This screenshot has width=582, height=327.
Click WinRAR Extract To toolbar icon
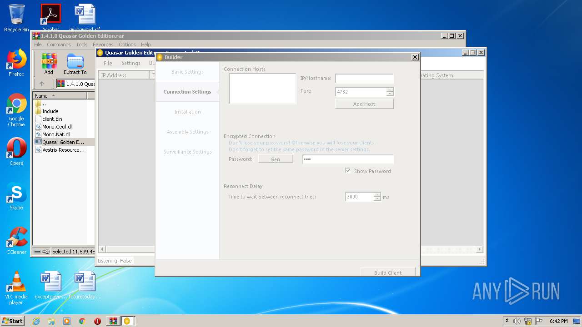75,64
